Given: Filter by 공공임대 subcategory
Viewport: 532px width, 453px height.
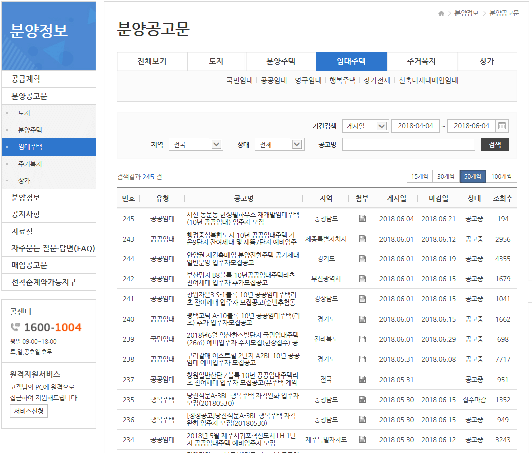Looking at the screenshot, I should [273, 80].
